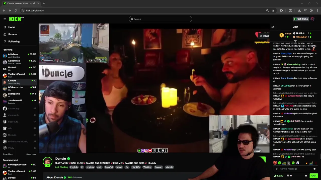The image size is (321, 180).
Task: Click the Get KICKs button
Action: 301,19
